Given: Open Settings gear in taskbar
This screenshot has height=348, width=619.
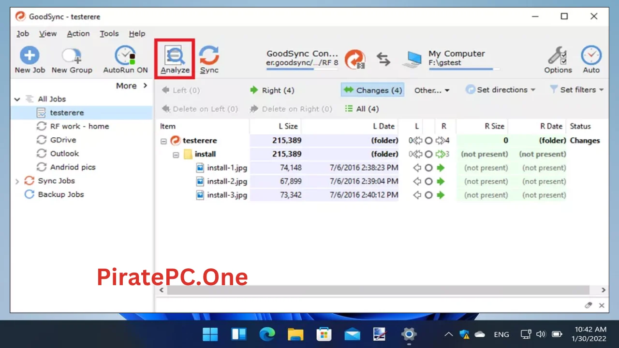Looking at the screenshot, I should (409, 334).
